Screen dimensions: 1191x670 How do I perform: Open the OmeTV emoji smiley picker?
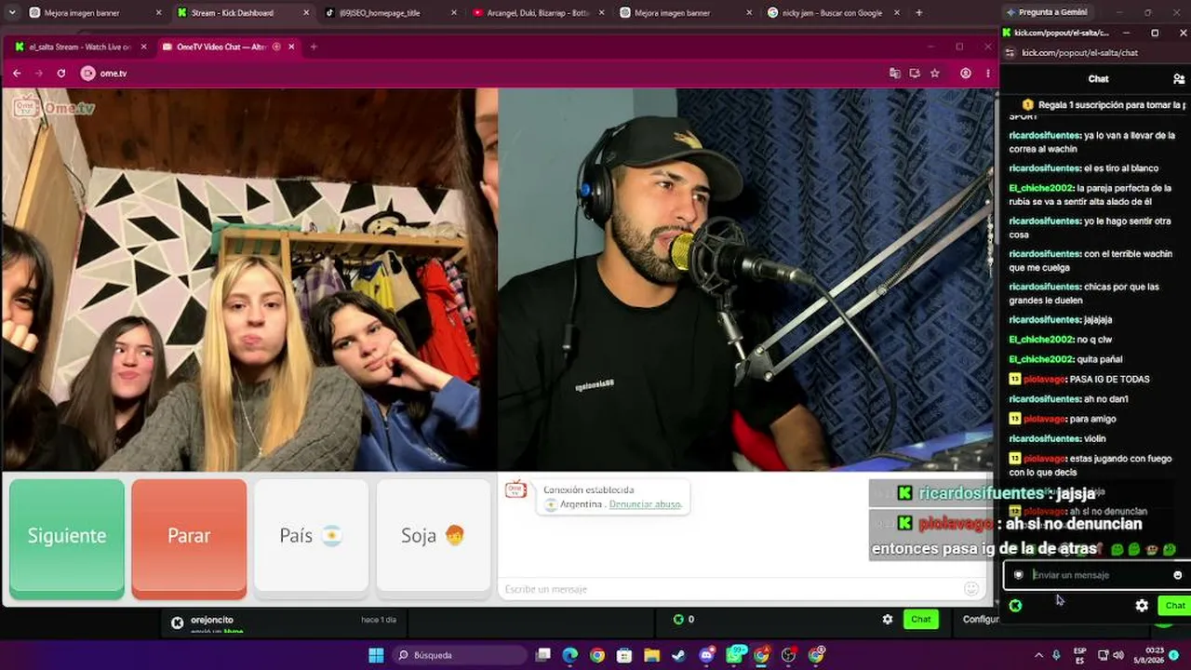971,589
